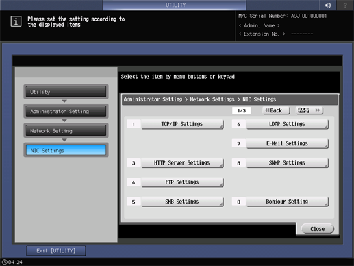Screen dimensions: 354x266
Task: Select Network Setting in navigation tree
Action: [x=66, y=131]
